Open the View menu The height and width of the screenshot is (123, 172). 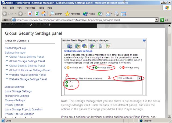tap(20, 8)
